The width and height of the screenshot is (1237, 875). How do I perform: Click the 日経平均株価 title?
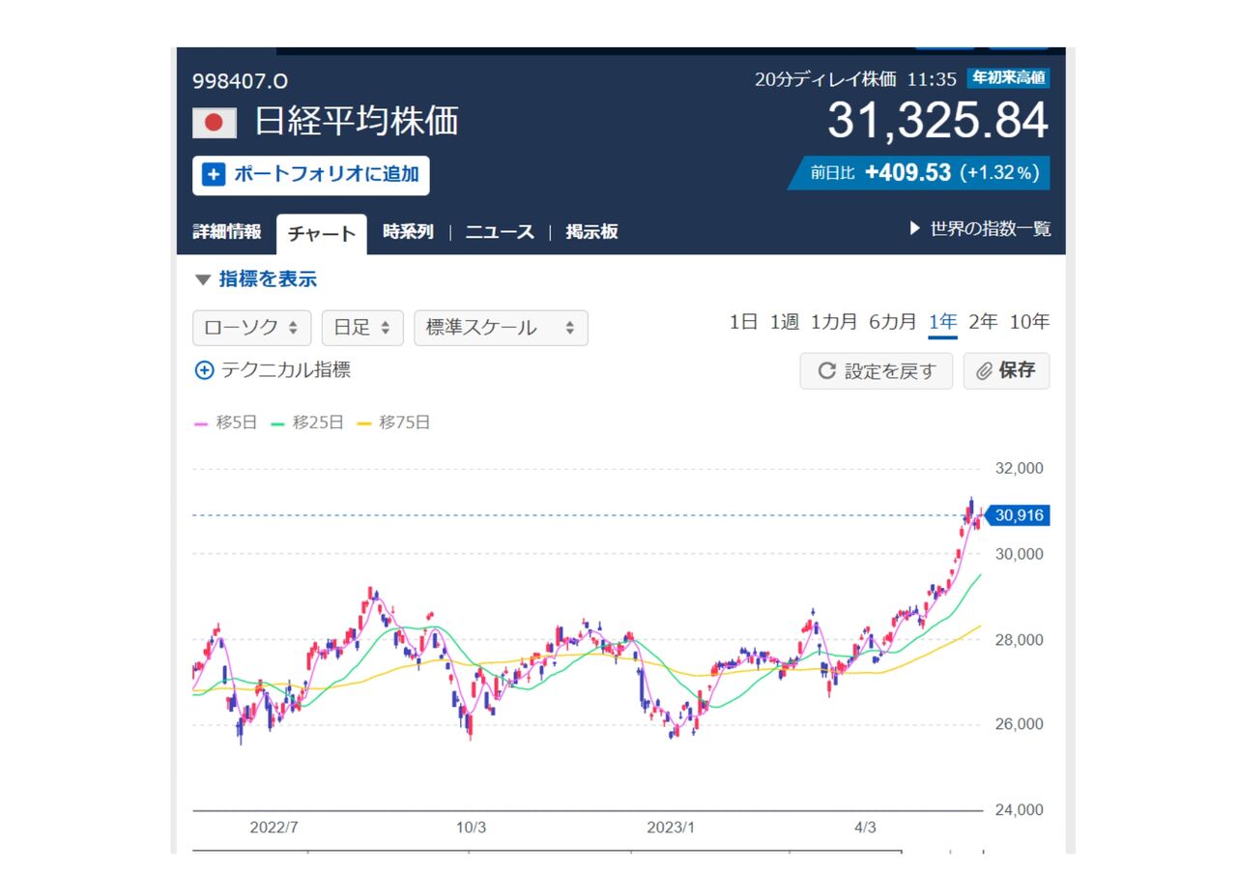click(357, 122)
